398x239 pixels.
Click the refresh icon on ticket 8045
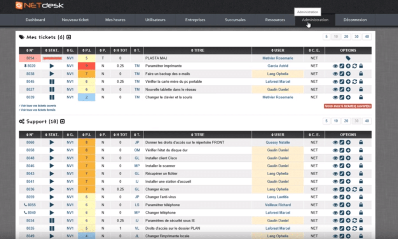[354, 82]
